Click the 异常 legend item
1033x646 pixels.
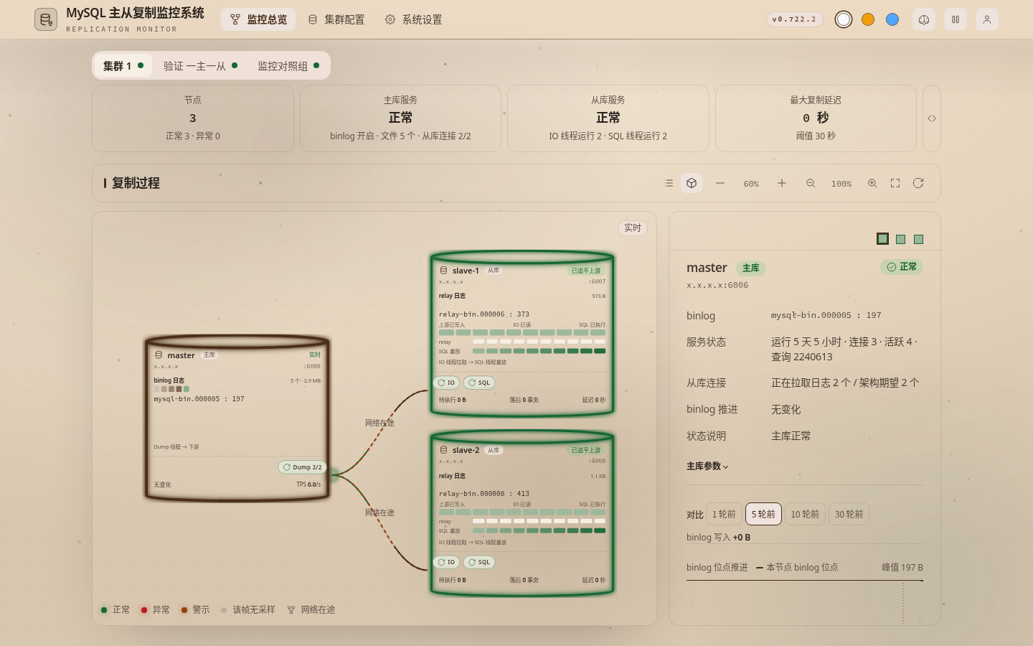[155, 609]
